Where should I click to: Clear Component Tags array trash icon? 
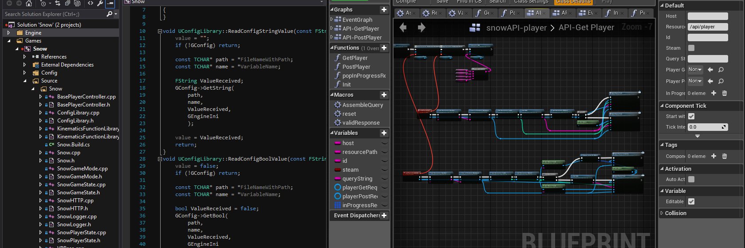pos(725,156)
